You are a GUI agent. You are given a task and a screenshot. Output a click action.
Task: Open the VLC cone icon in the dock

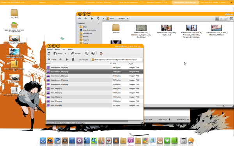(116, 140)
